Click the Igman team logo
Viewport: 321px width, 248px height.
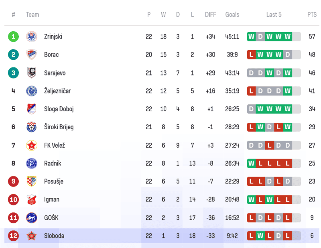pos(31,199)
